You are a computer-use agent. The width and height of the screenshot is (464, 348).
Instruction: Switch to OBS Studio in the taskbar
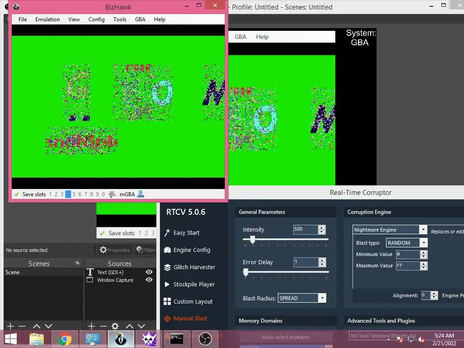point(205,339)
